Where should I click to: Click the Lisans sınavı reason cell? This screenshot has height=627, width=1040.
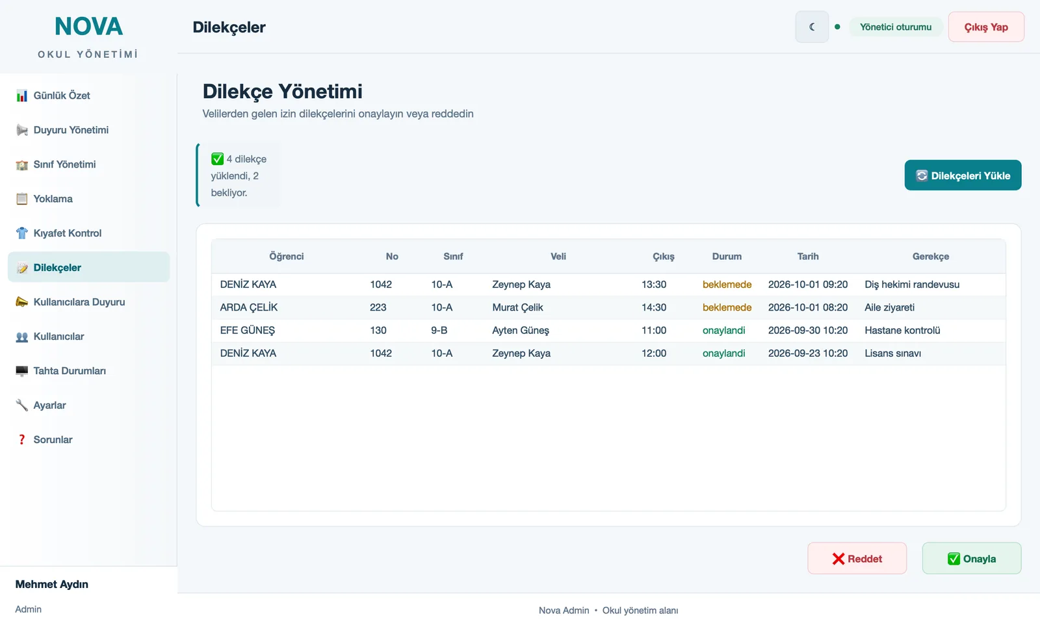(x=892, y=353)
